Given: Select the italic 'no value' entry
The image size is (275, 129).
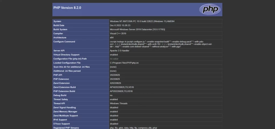Looking at the screenshot, I should [x=114, y=59].
